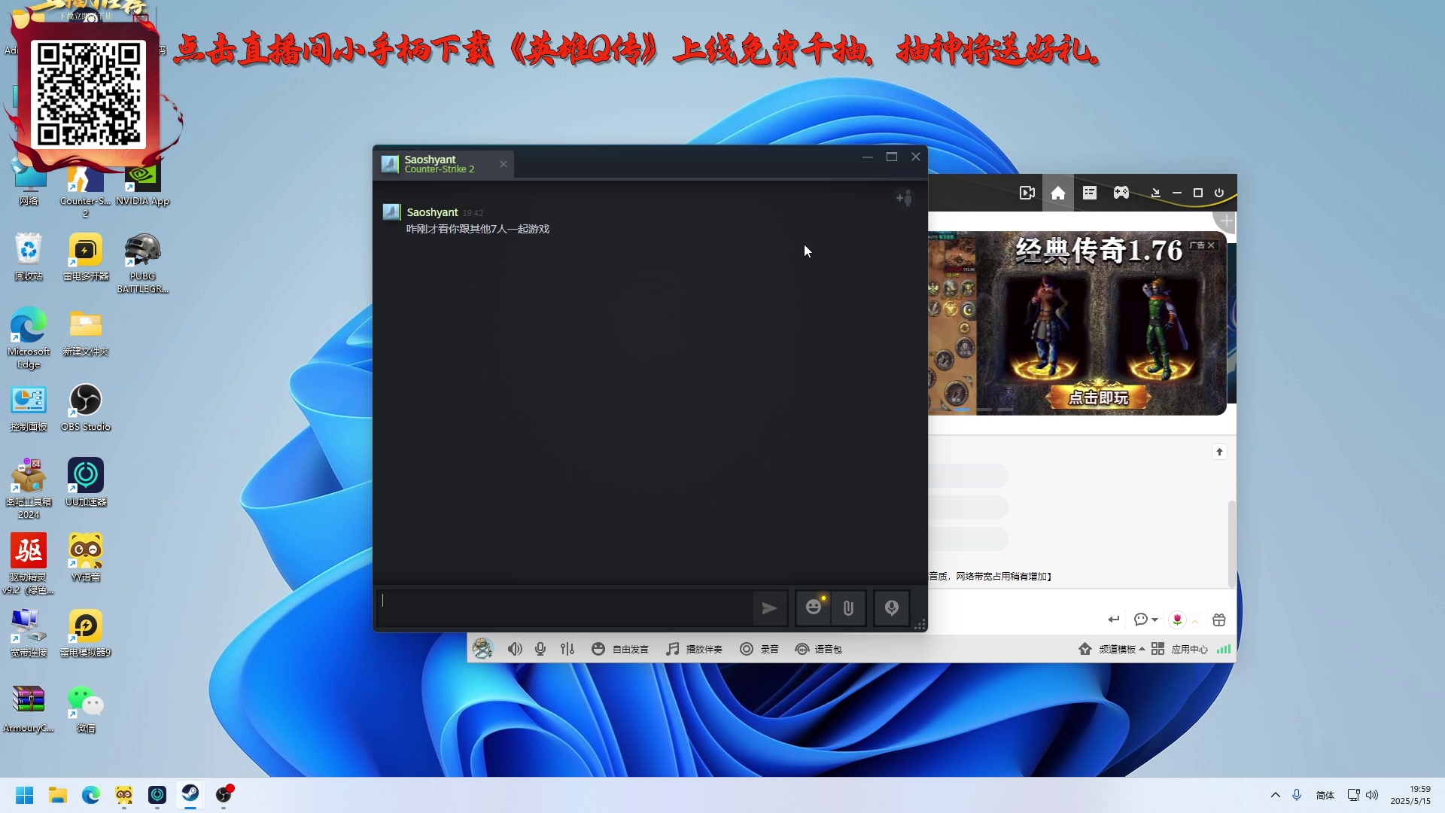Show hidden tray icons chevron
The width and height of the screenshot is (1445, 813).
1275,795
